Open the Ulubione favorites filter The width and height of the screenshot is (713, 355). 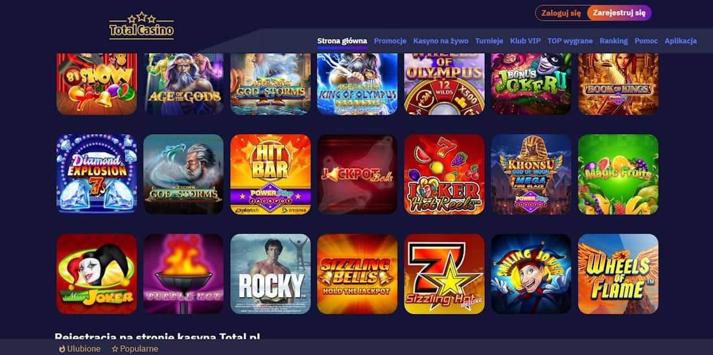pos(80,349)
